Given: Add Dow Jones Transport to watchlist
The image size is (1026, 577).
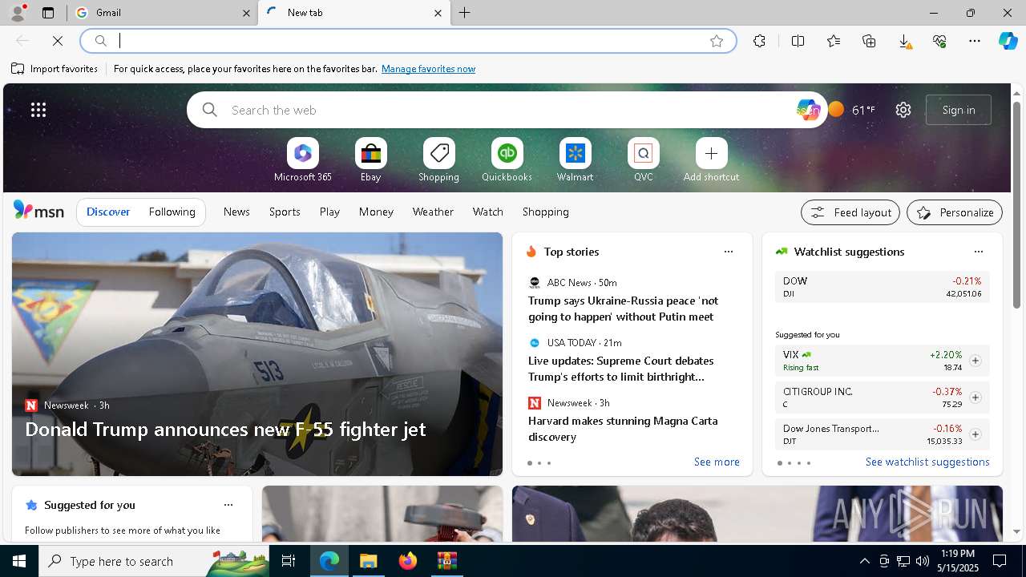Looking at the screenshot, I should (975, 434).
